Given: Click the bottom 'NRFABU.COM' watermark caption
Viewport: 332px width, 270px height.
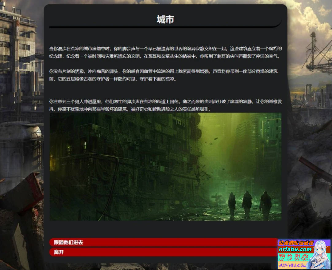Looking at the screenshot, I should pos(291,265).
